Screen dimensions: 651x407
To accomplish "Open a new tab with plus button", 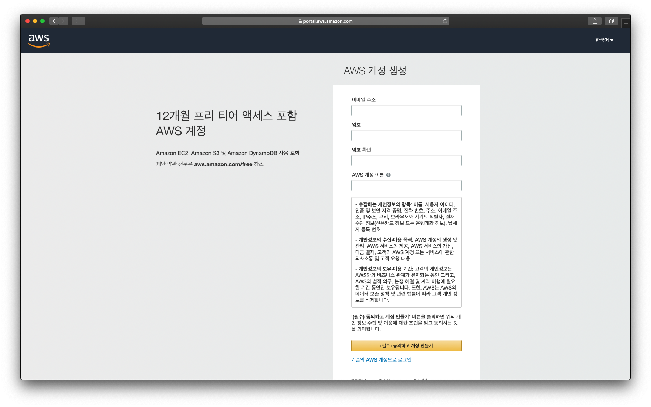I will click(626, 23).
